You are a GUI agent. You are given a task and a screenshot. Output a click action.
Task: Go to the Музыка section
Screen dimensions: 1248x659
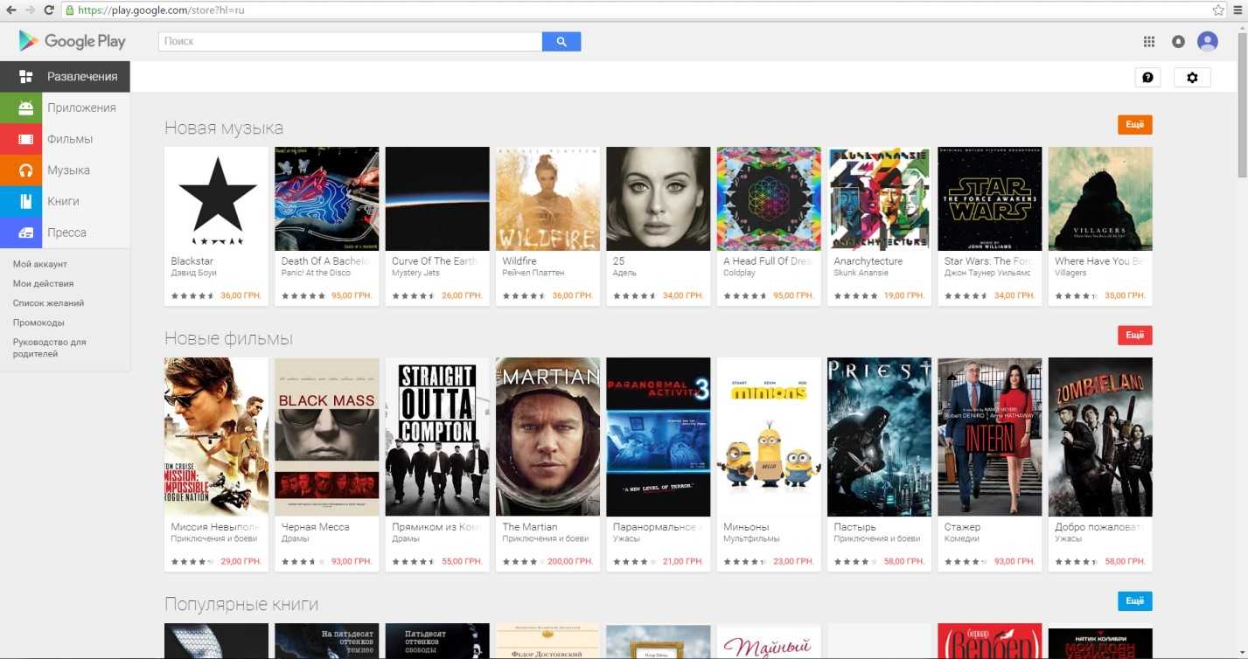pos(68,170)
